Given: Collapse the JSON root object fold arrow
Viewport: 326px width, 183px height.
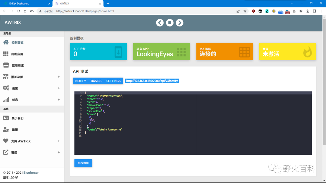Looking at the screenshot, I should click(x=83, y=93).
